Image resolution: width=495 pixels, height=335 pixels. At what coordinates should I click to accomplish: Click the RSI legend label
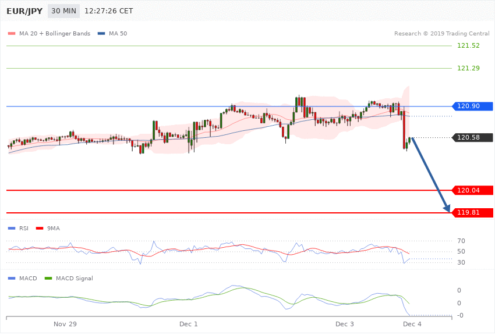[24, 228]
